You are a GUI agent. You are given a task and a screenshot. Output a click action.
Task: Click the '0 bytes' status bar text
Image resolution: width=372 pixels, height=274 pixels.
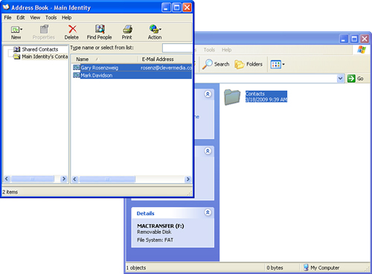tap(275, 268)
